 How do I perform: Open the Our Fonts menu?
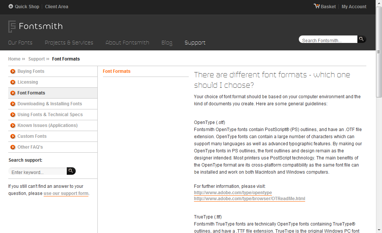(x=20, y=43)
